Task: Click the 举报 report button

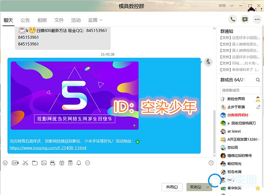Action: (222, 6)
